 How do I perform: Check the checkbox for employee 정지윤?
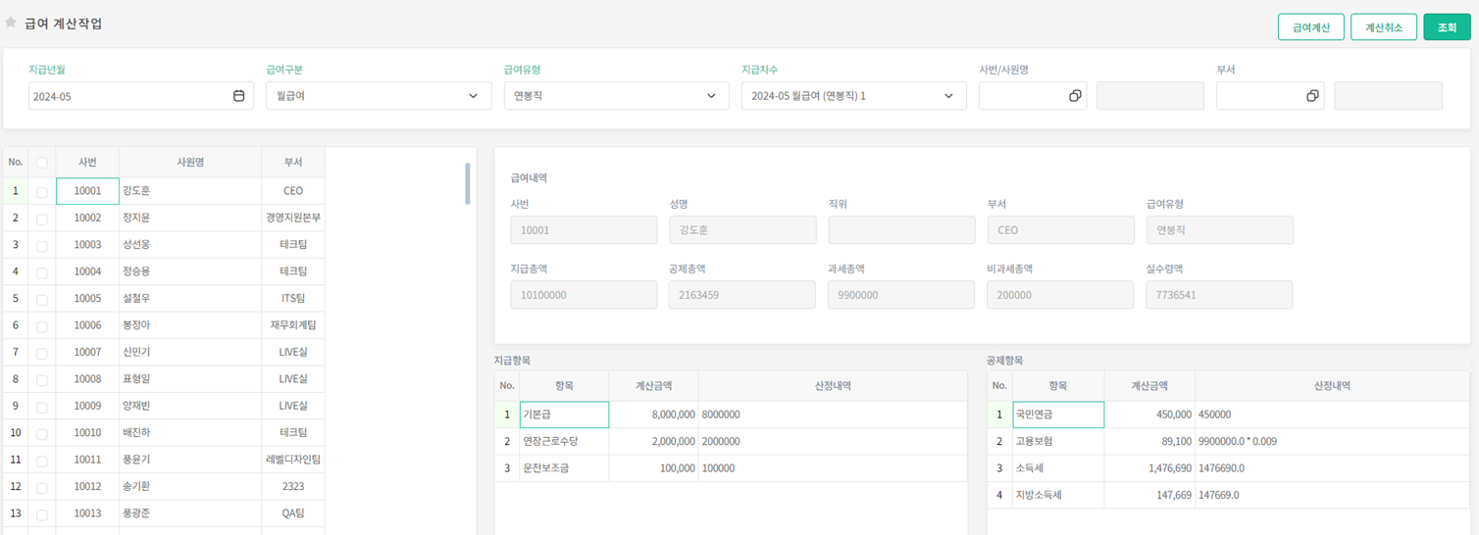pyautogui.click(x=41, y=219)
